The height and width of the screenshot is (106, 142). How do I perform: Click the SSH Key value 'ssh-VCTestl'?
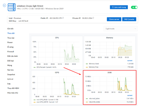pos(23,21)
